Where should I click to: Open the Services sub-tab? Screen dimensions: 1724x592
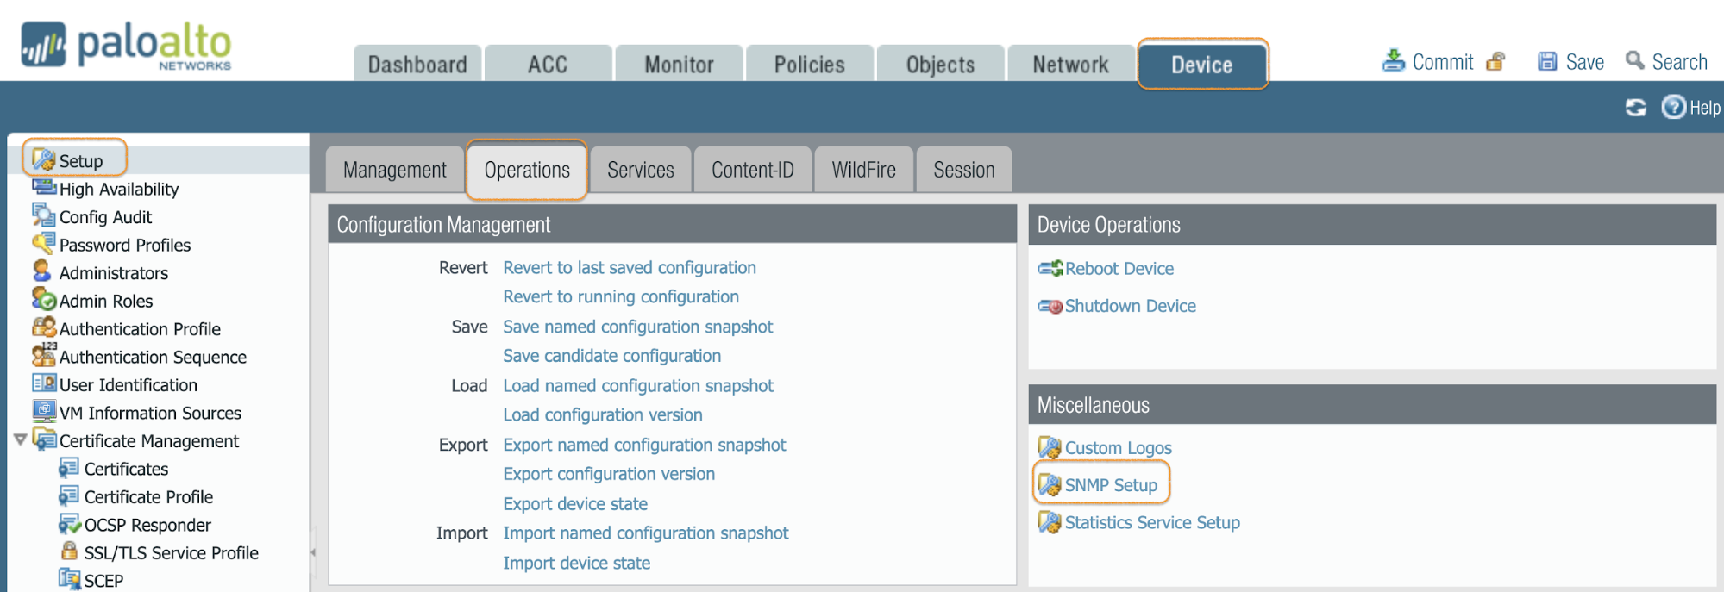pos(641,170)
